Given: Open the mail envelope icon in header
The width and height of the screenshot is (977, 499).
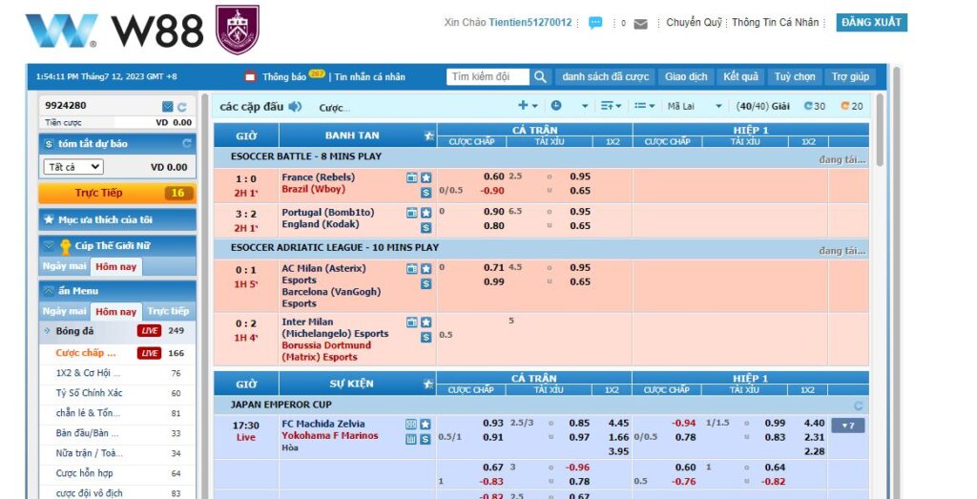Looking at the screenshot, I should coord(640,24).
